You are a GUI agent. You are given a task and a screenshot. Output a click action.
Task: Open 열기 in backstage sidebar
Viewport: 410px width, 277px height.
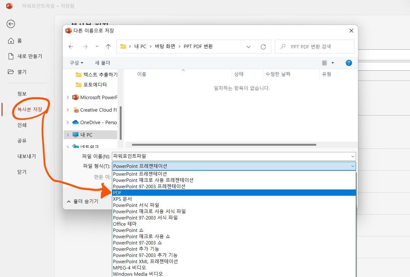(17, 72)
